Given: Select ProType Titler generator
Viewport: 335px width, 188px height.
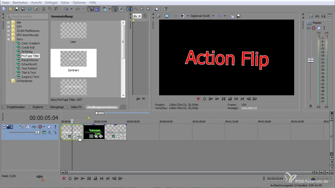Looking at the screenshot, I should 30,56.
